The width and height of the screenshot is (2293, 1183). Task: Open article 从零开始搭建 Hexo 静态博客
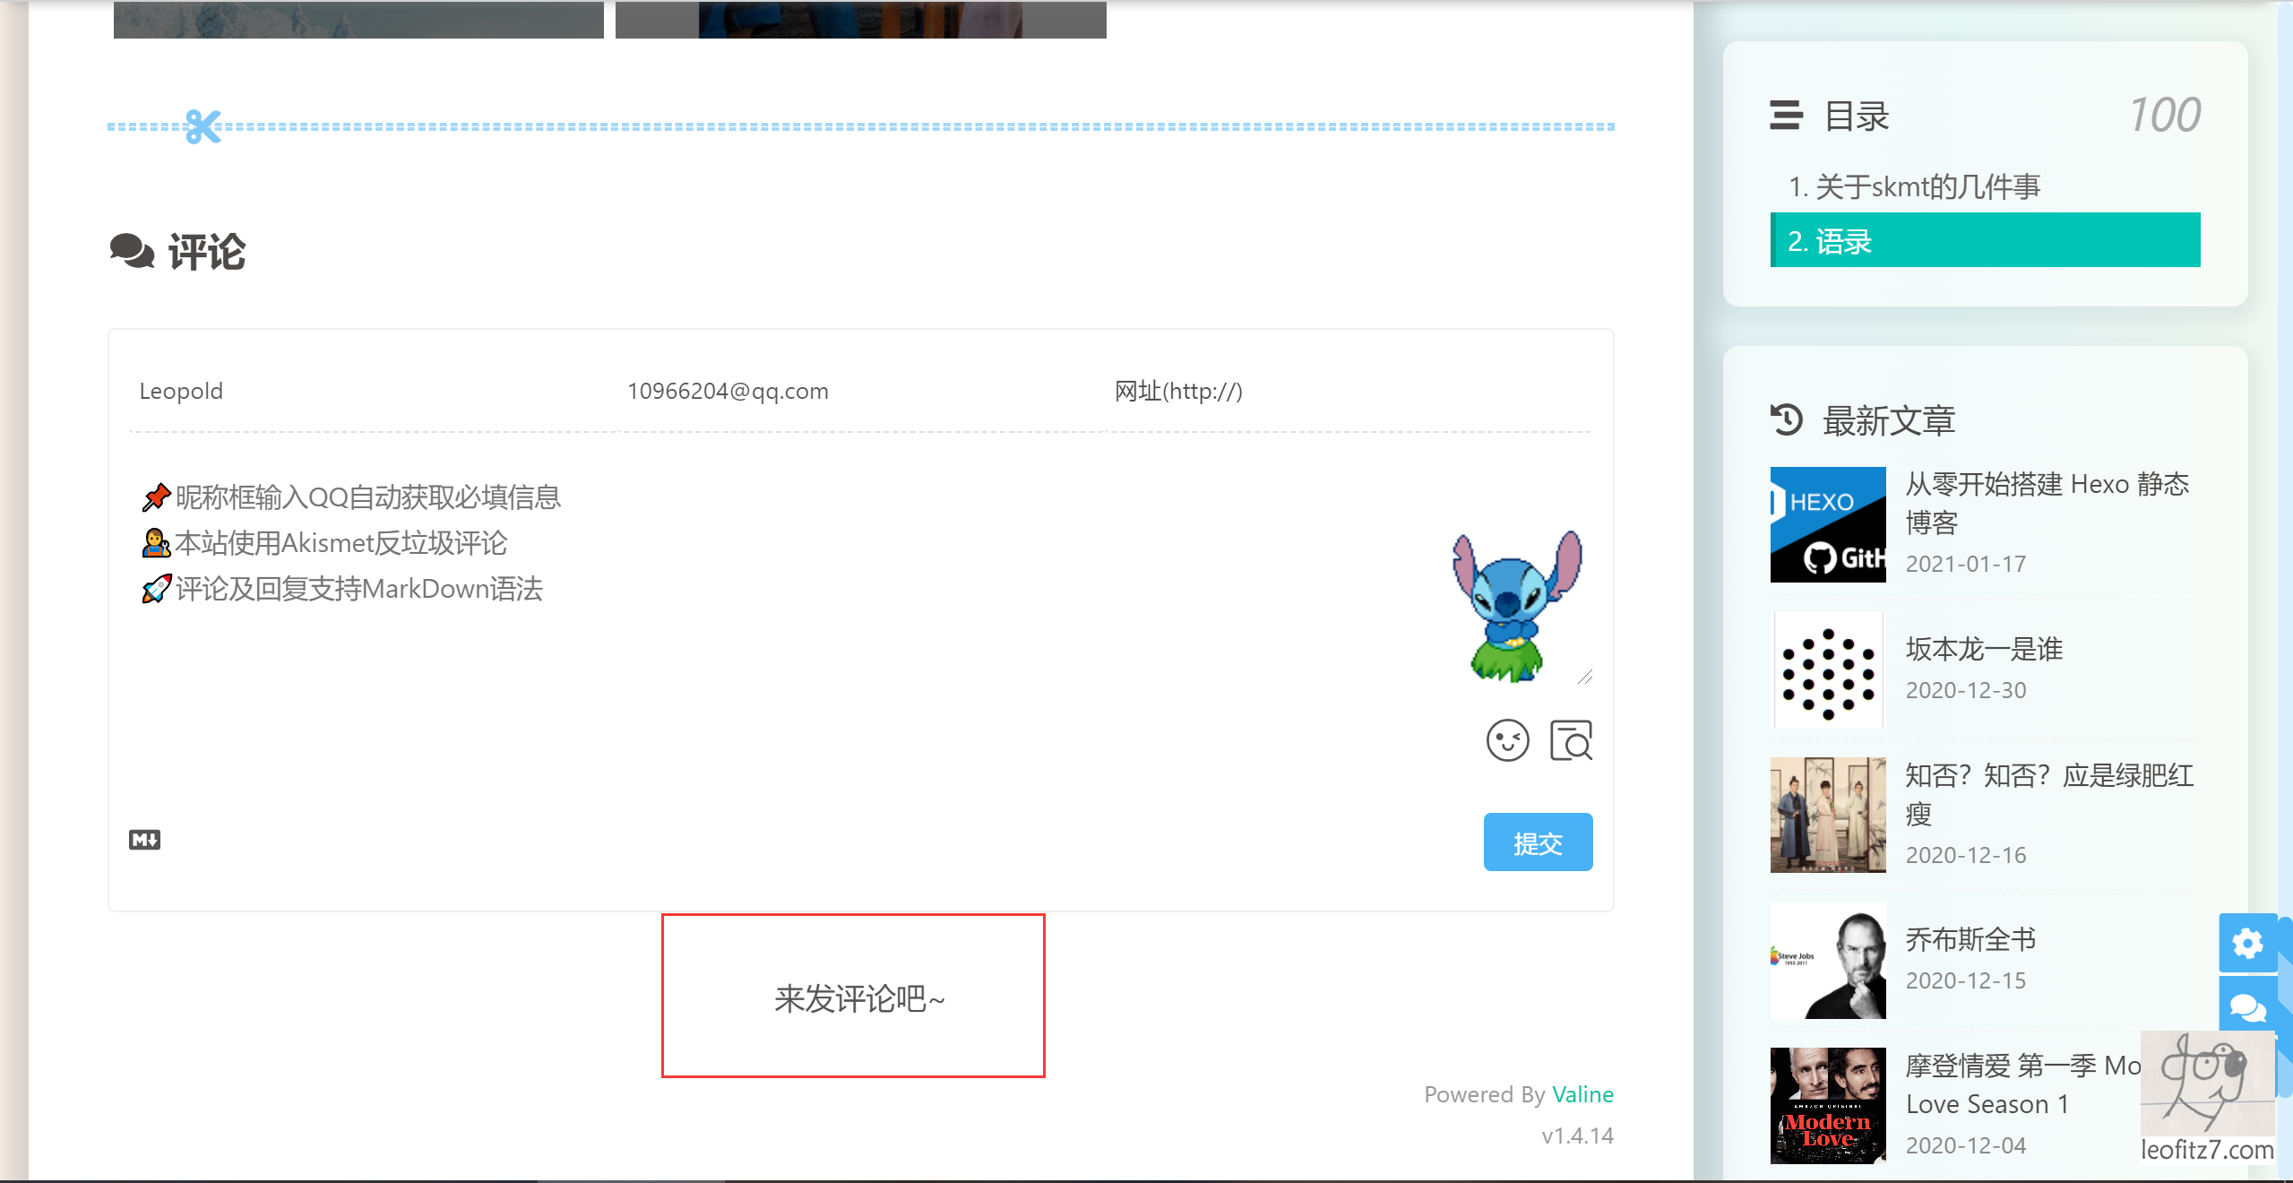tap(2046, 502)
